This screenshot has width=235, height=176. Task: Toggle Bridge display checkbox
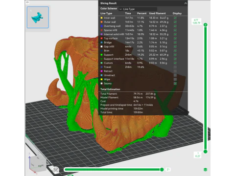click(x=175, y=43)
